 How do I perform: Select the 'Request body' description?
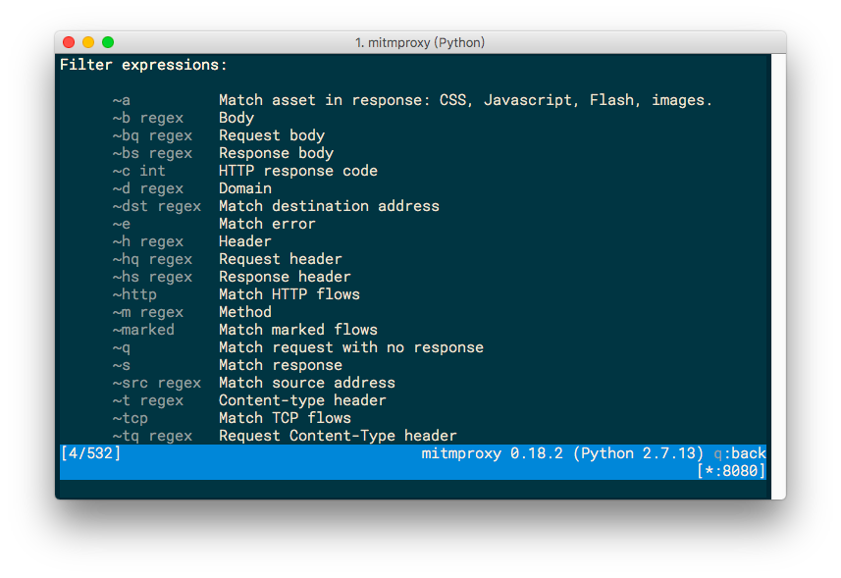click(272, 135)
